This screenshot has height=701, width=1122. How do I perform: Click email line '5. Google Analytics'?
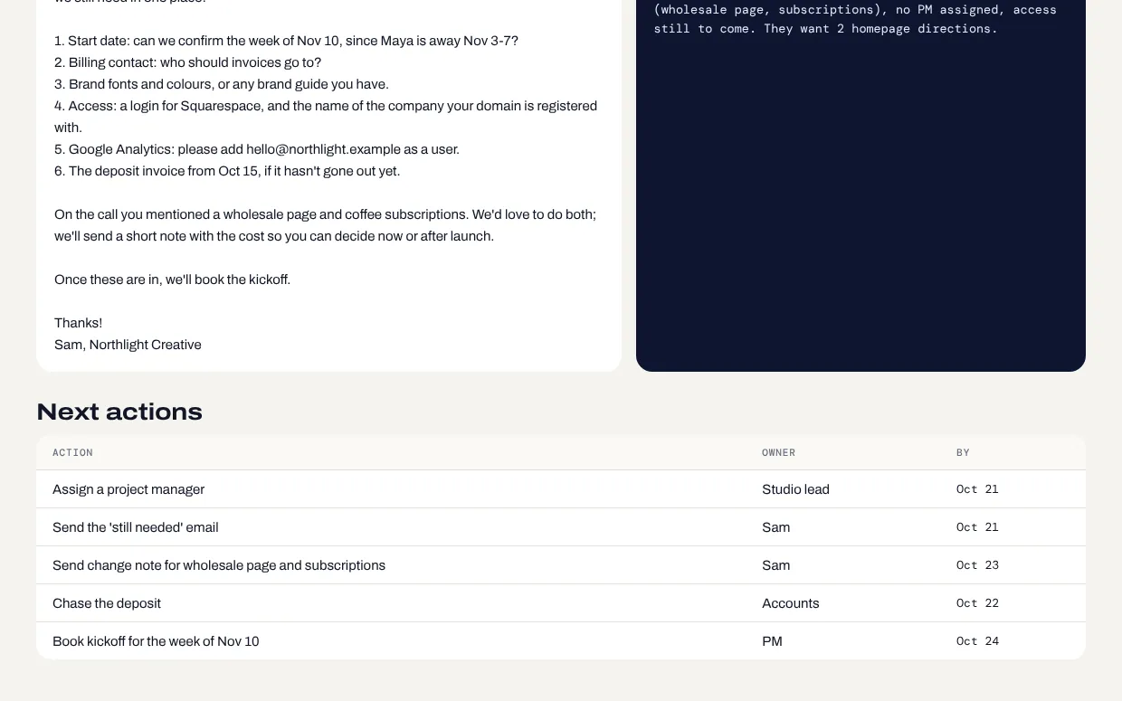point(257,149)
